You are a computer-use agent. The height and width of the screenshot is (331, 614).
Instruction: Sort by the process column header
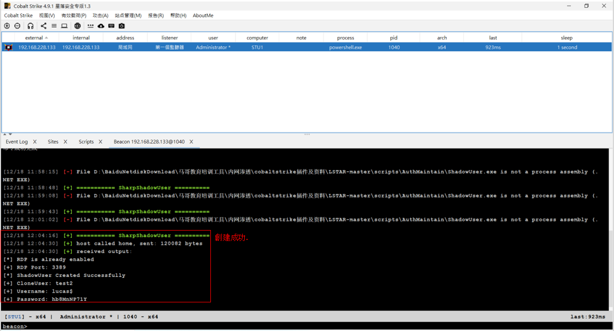coord(345,37)
